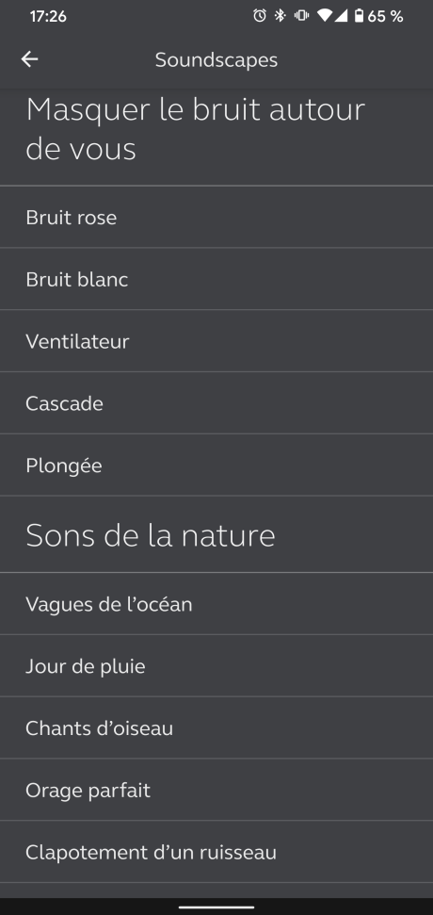
Task: Play the Cascade soundscape
Action: [216, 403]
